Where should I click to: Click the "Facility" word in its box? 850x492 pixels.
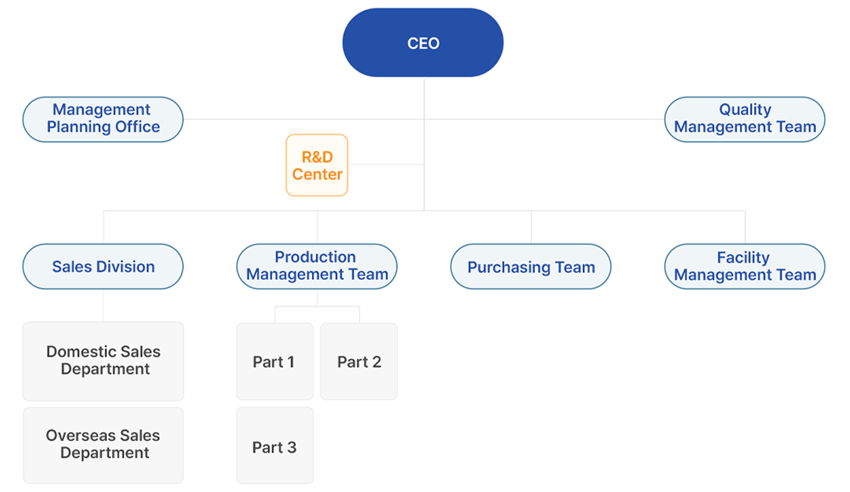tap(743, 258)
